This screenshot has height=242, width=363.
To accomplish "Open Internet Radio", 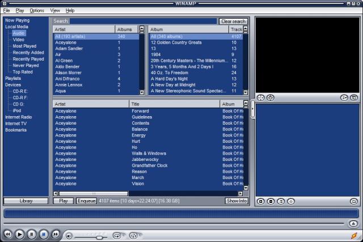I will coord(19,117).
